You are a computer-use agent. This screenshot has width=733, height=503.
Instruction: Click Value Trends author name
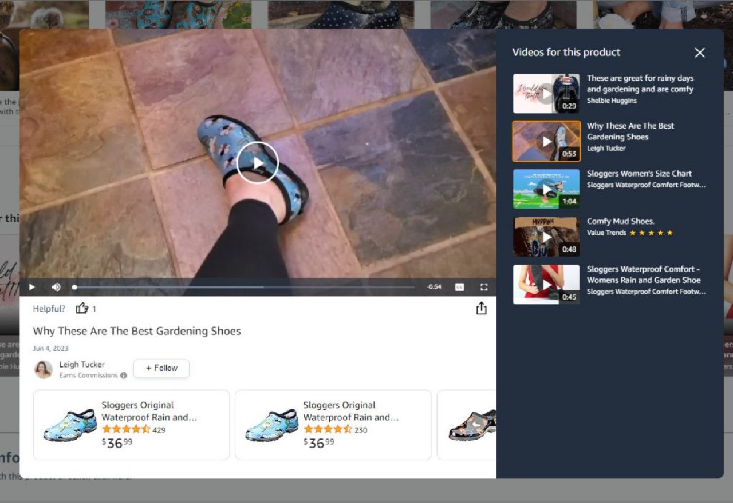(x=606, y=233)
